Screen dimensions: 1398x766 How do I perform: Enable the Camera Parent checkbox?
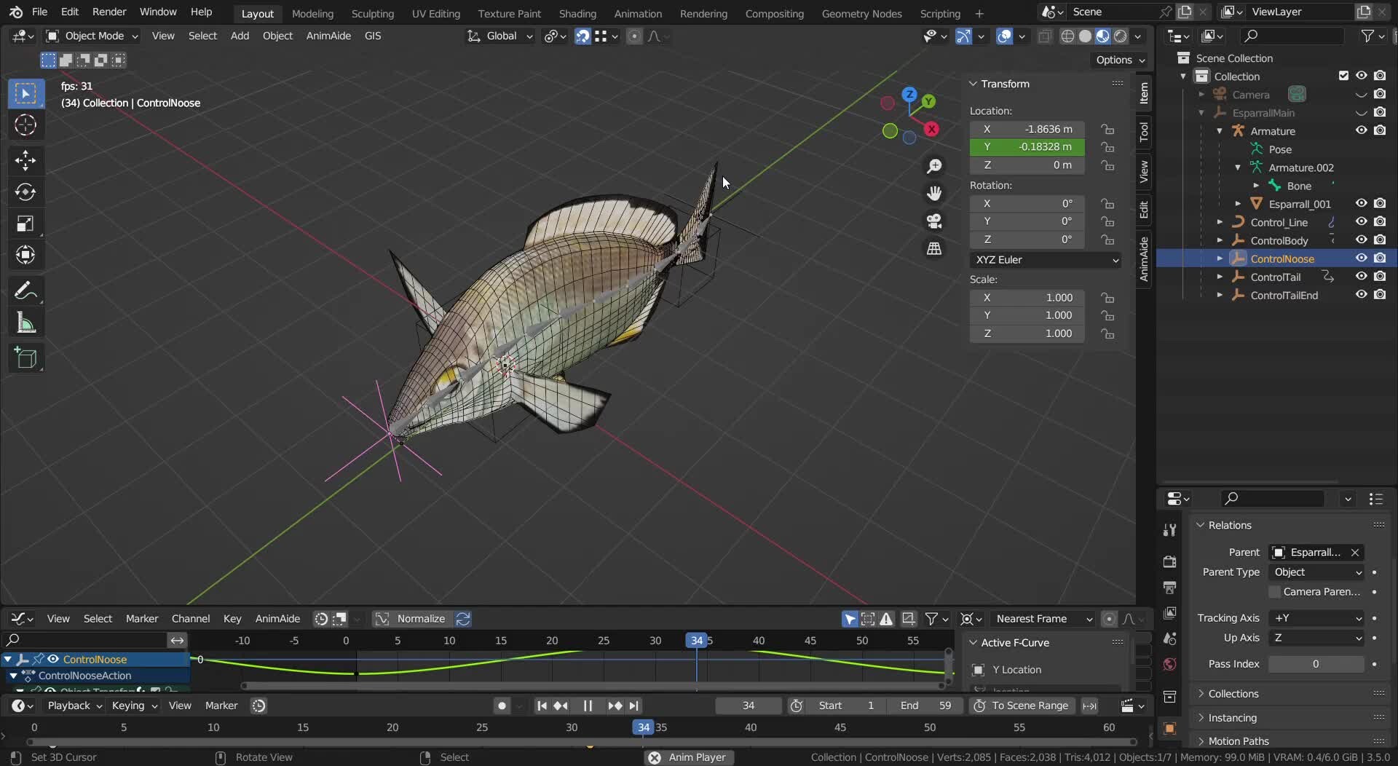[x=1275, y=592]
